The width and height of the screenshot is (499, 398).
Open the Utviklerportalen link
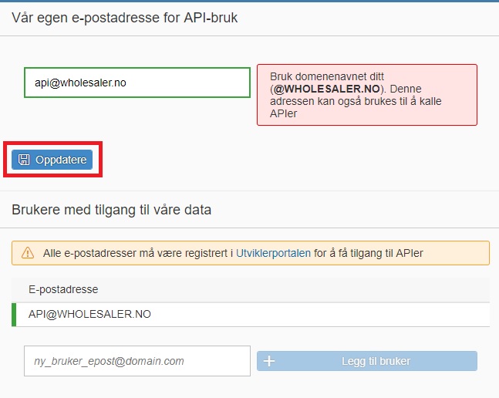pyautogui.click(x=273, y=252)
